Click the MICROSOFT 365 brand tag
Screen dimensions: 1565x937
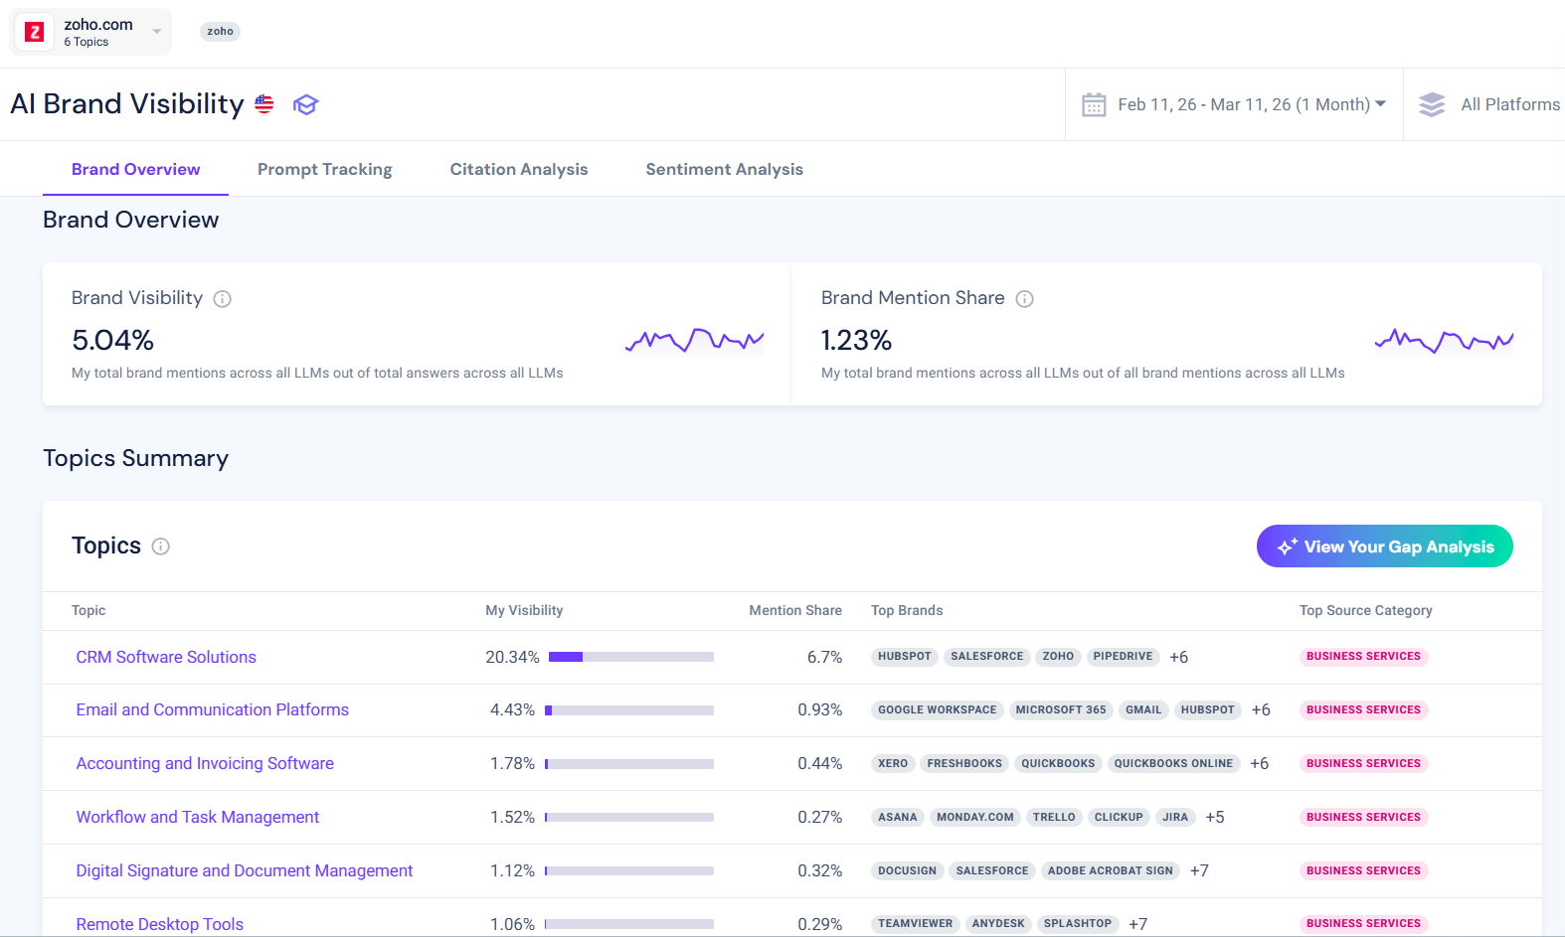(1061, 709)
